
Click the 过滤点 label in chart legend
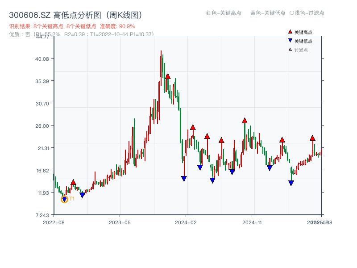click(301, 50)
